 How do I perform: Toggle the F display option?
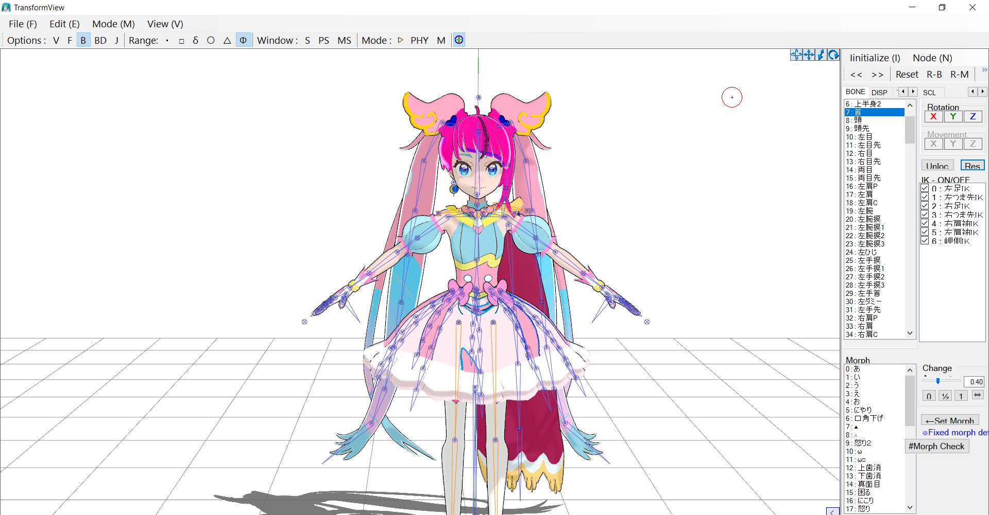click(x=70, y=40)
